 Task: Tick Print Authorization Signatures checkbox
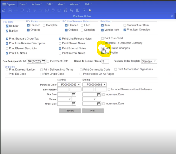pos(116,69)
